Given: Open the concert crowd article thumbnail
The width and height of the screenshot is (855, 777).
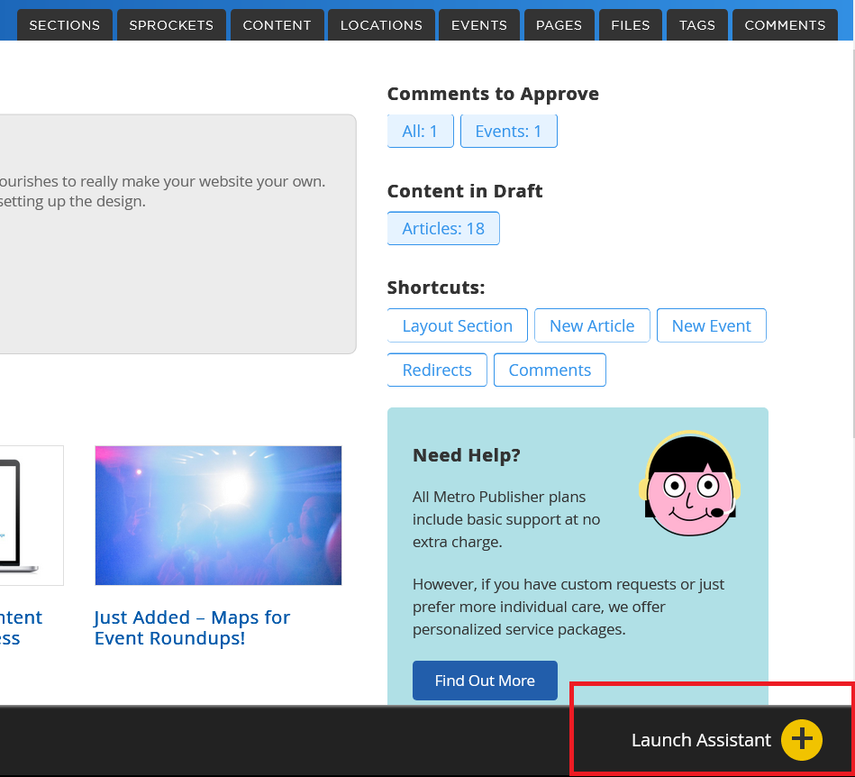Looking at the screenshot, I should [218, 516].
